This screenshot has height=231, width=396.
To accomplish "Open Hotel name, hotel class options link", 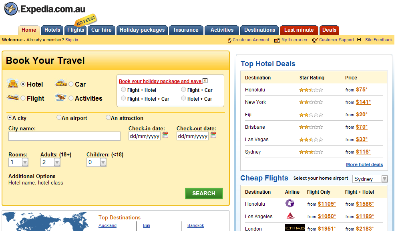I will click(x=36, y=183).
